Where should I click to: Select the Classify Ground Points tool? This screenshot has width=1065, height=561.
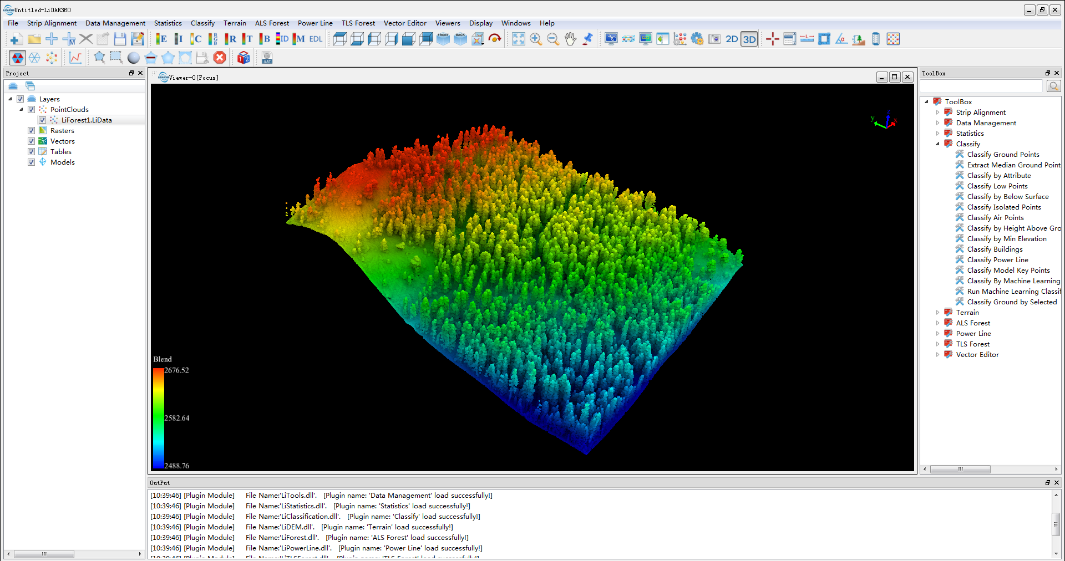click(1003, 155)
